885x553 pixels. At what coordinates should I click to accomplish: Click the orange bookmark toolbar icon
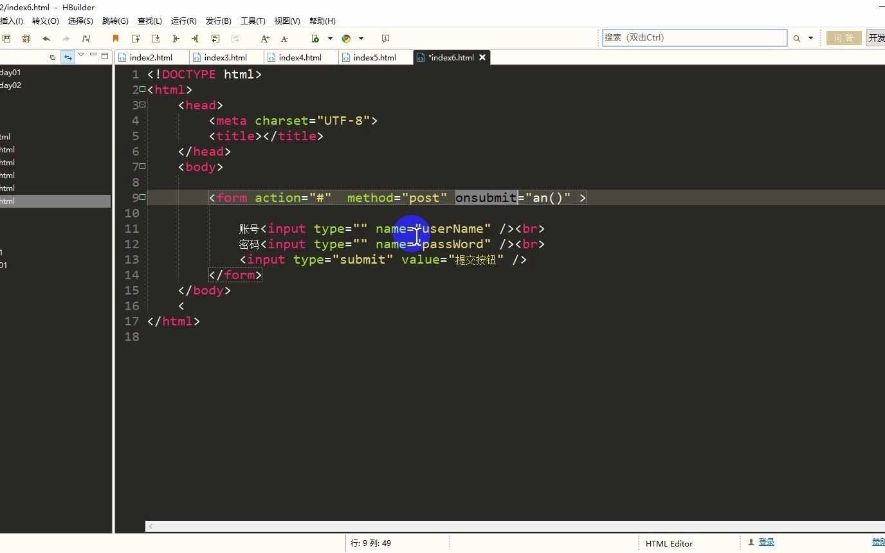[x=116, y=39]
